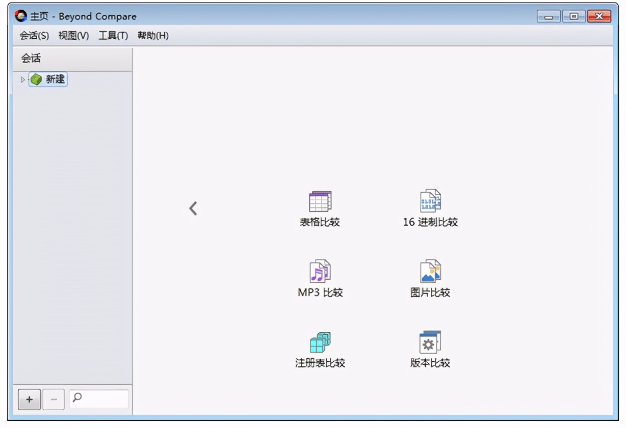The width and height of the screenshot is (626, 428).
Task: Click into the session search field
Action: 99,399
